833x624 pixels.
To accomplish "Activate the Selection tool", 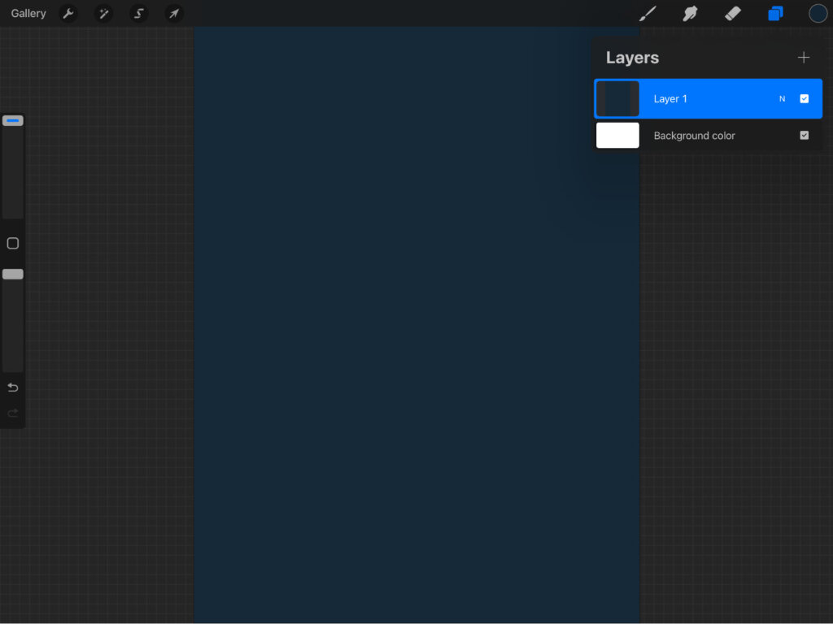I will 139,14.
